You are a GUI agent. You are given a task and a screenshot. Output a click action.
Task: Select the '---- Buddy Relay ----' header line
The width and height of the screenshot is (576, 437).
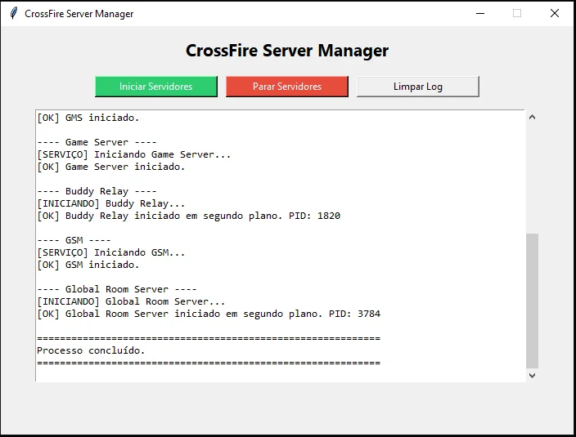(97, 191)
